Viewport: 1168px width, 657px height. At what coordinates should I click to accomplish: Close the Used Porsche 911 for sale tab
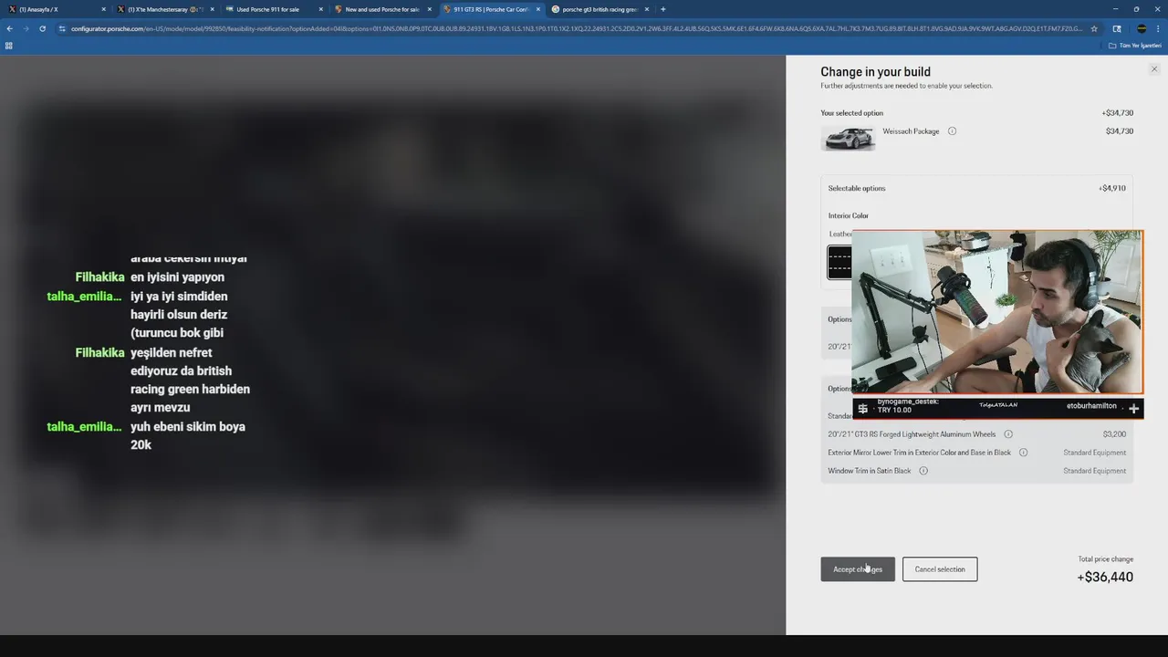click(320, 9)
